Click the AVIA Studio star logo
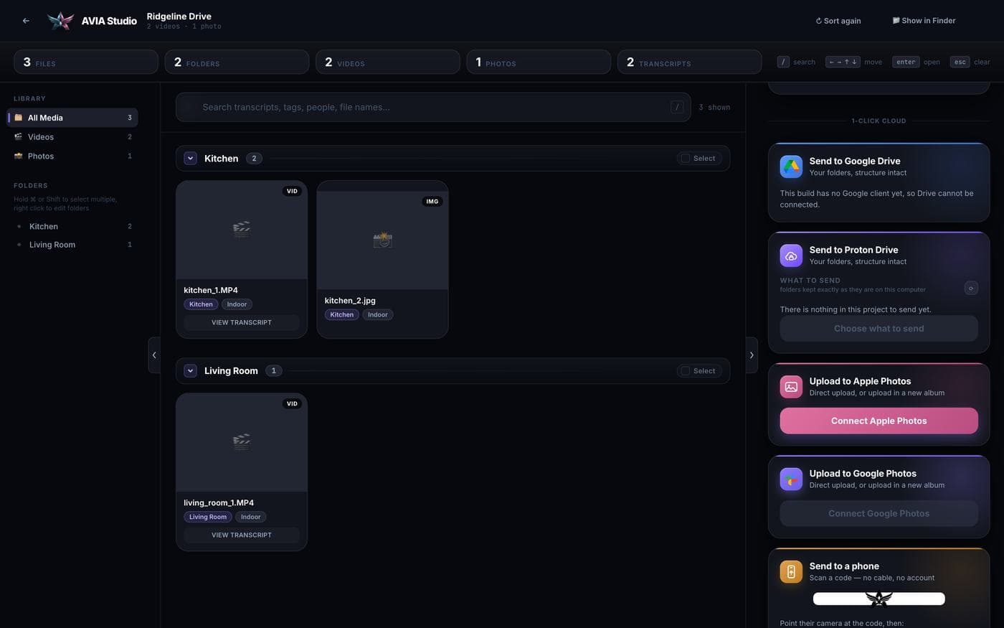Image resolution: width=1004 pixels, height=628 pixels. pos(60,21)
